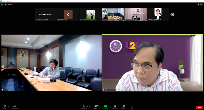Click the green Share Screen icon
The image size is (204, 110).
click(105, 106)
